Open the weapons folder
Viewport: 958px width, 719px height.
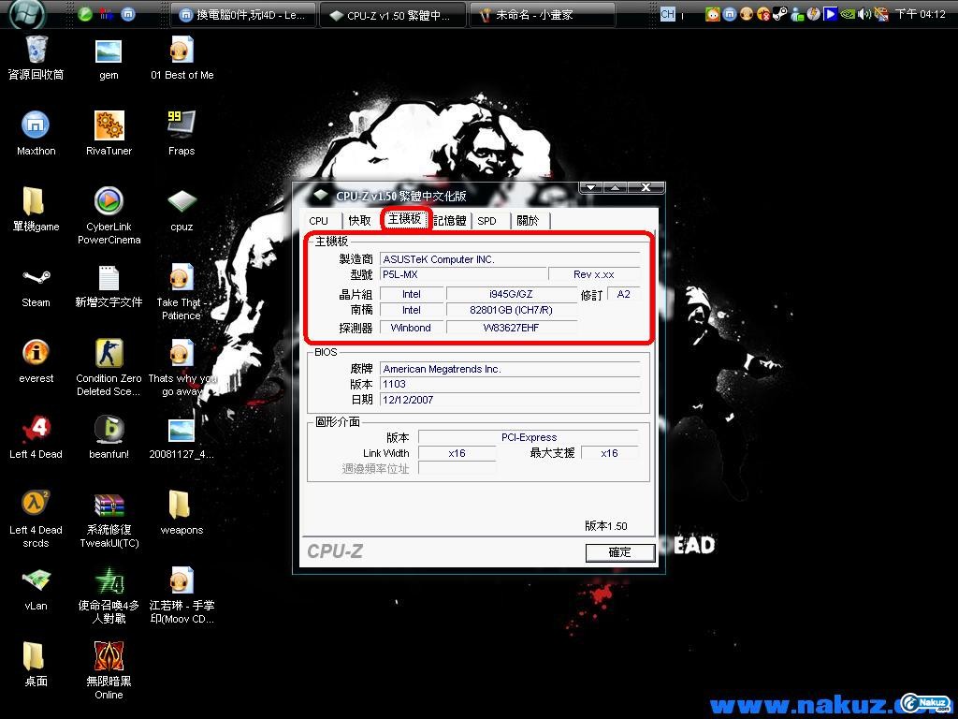click(181, 506)
